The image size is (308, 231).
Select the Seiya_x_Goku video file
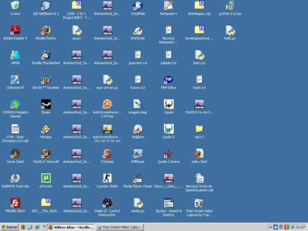(169, 180)
